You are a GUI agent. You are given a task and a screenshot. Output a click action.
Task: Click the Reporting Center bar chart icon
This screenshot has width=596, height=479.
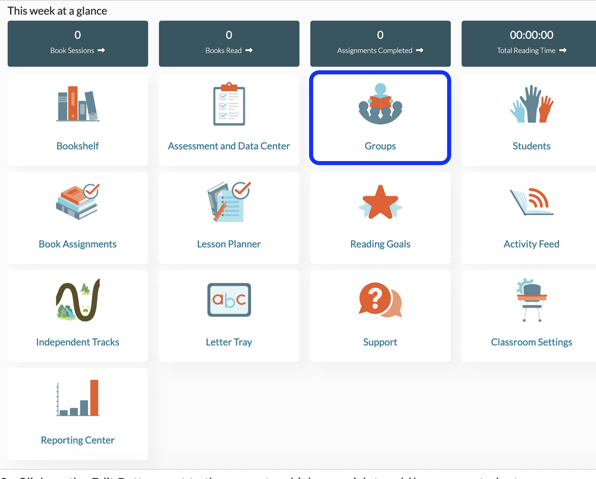coord(78,398)
